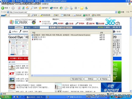Open the Messenger toolbar icon
The width and height of the screenshot is (132, 99).
[x=86, y=8]
